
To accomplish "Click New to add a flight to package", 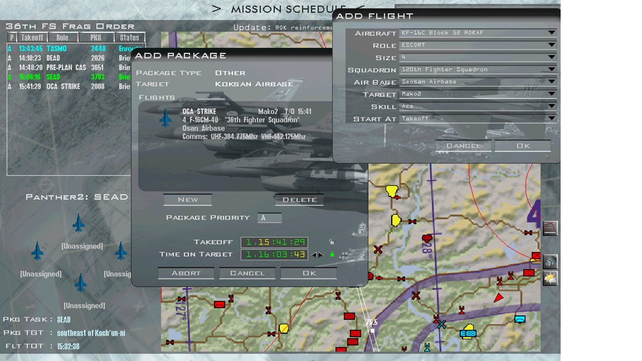I will coord(187,200).
